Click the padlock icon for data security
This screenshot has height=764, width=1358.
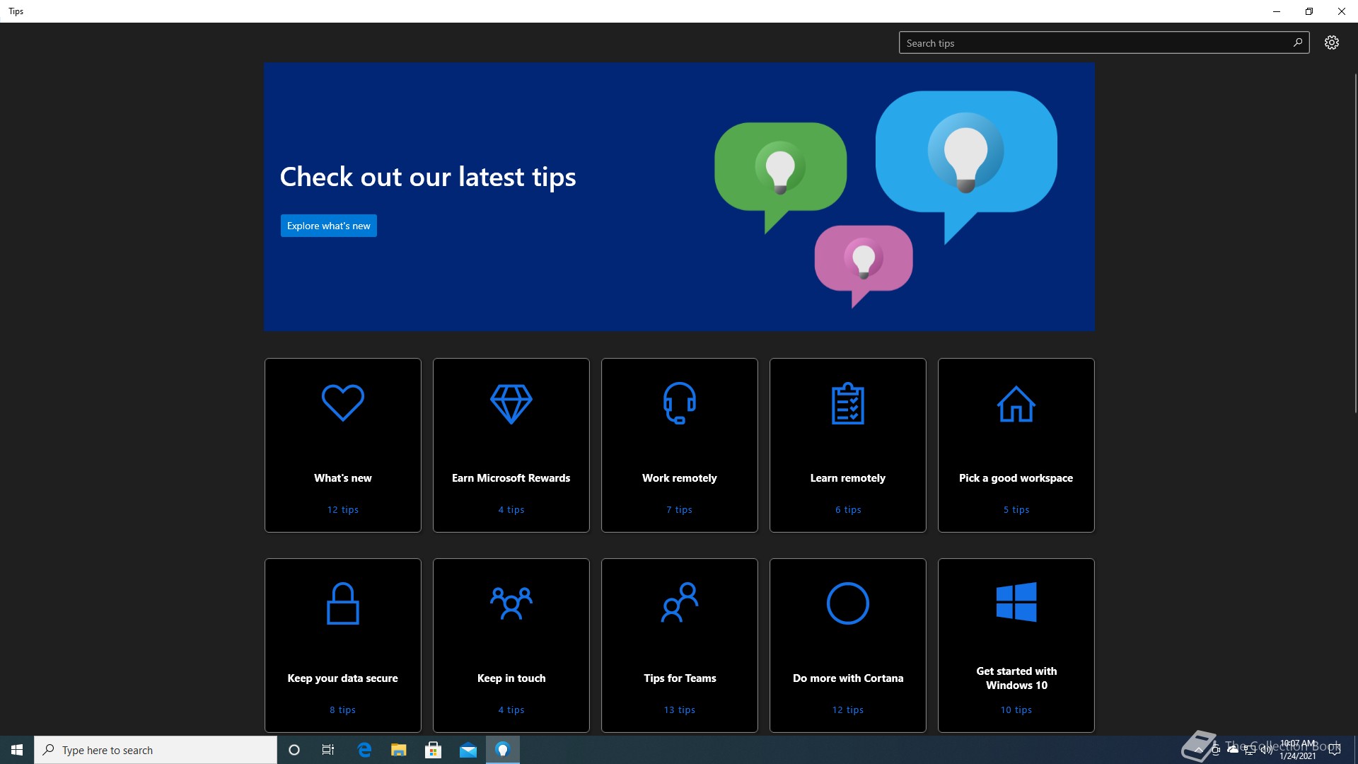coord(342,603)
